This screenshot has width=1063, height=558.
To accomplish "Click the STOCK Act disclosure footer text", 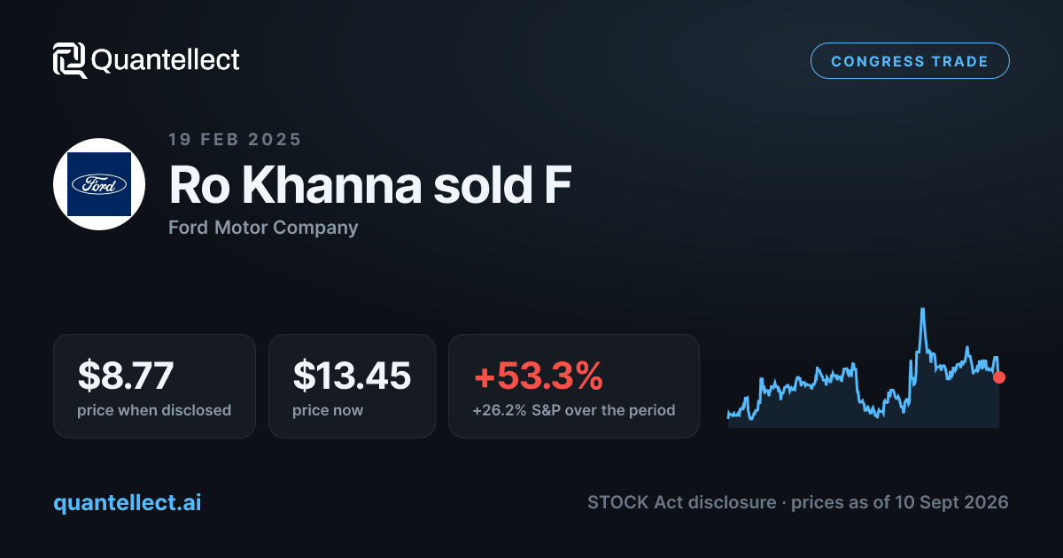I will (x=681, y=502).
